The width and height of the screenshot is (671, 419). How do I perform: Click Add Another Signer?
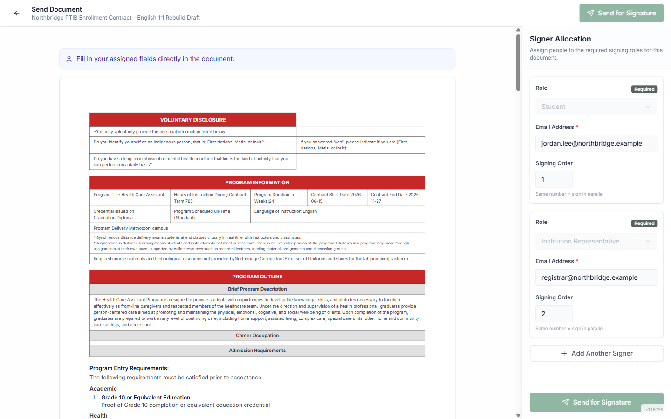596,353
